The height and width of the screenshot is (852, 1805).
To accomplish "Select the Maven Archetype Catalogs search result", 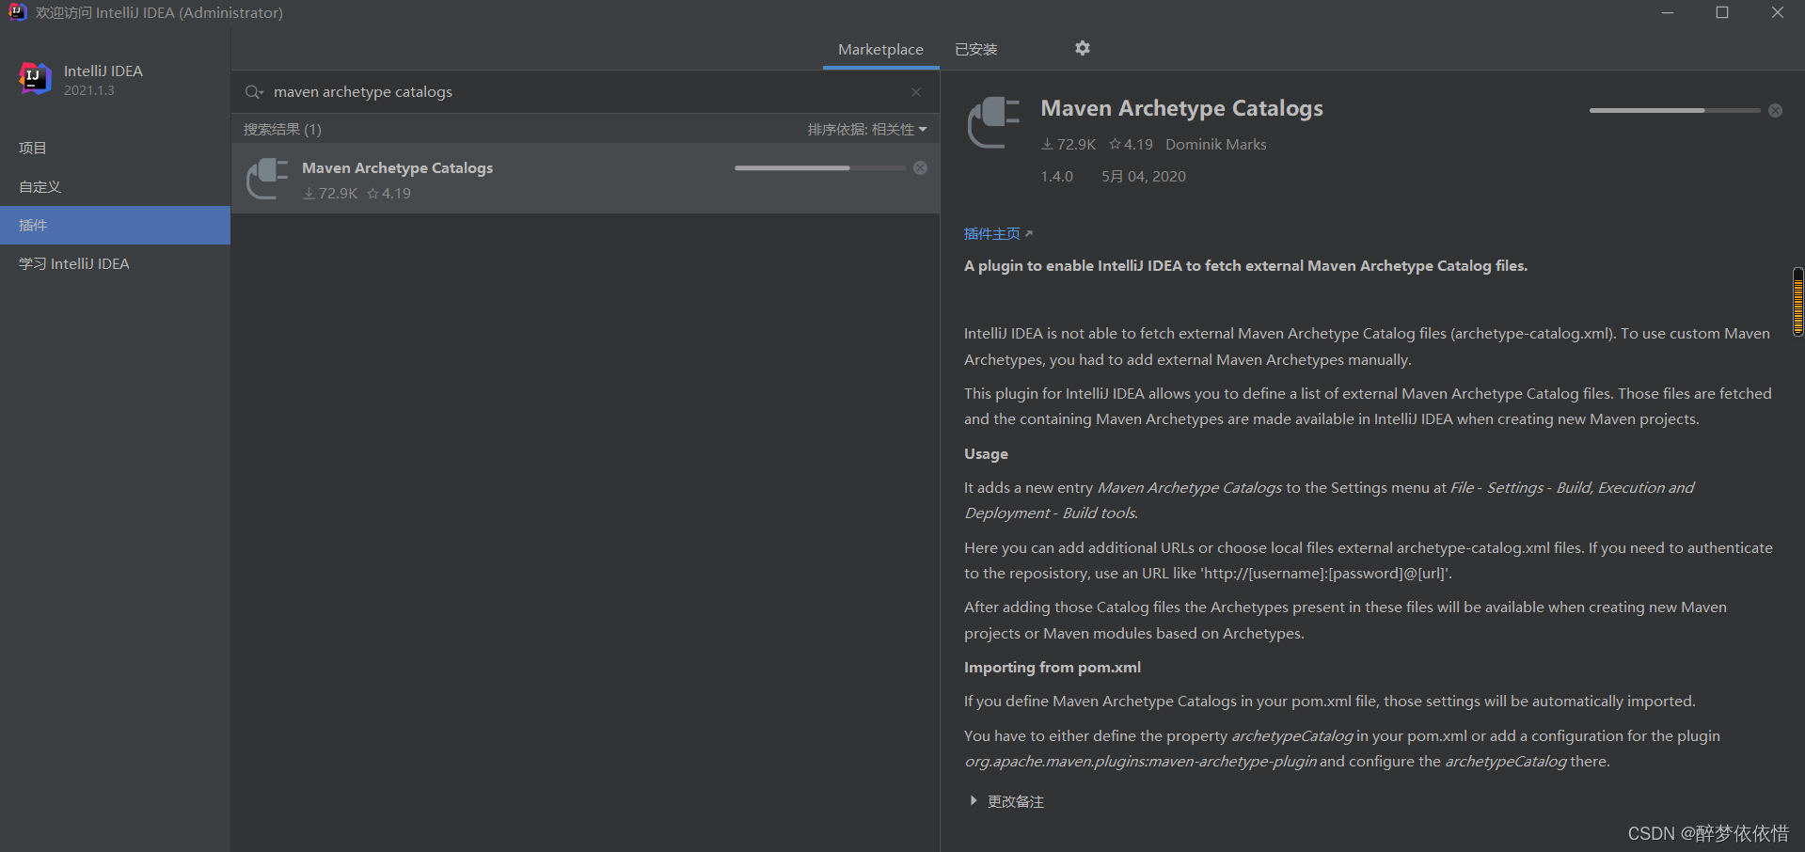I will [x=585, y=179].
